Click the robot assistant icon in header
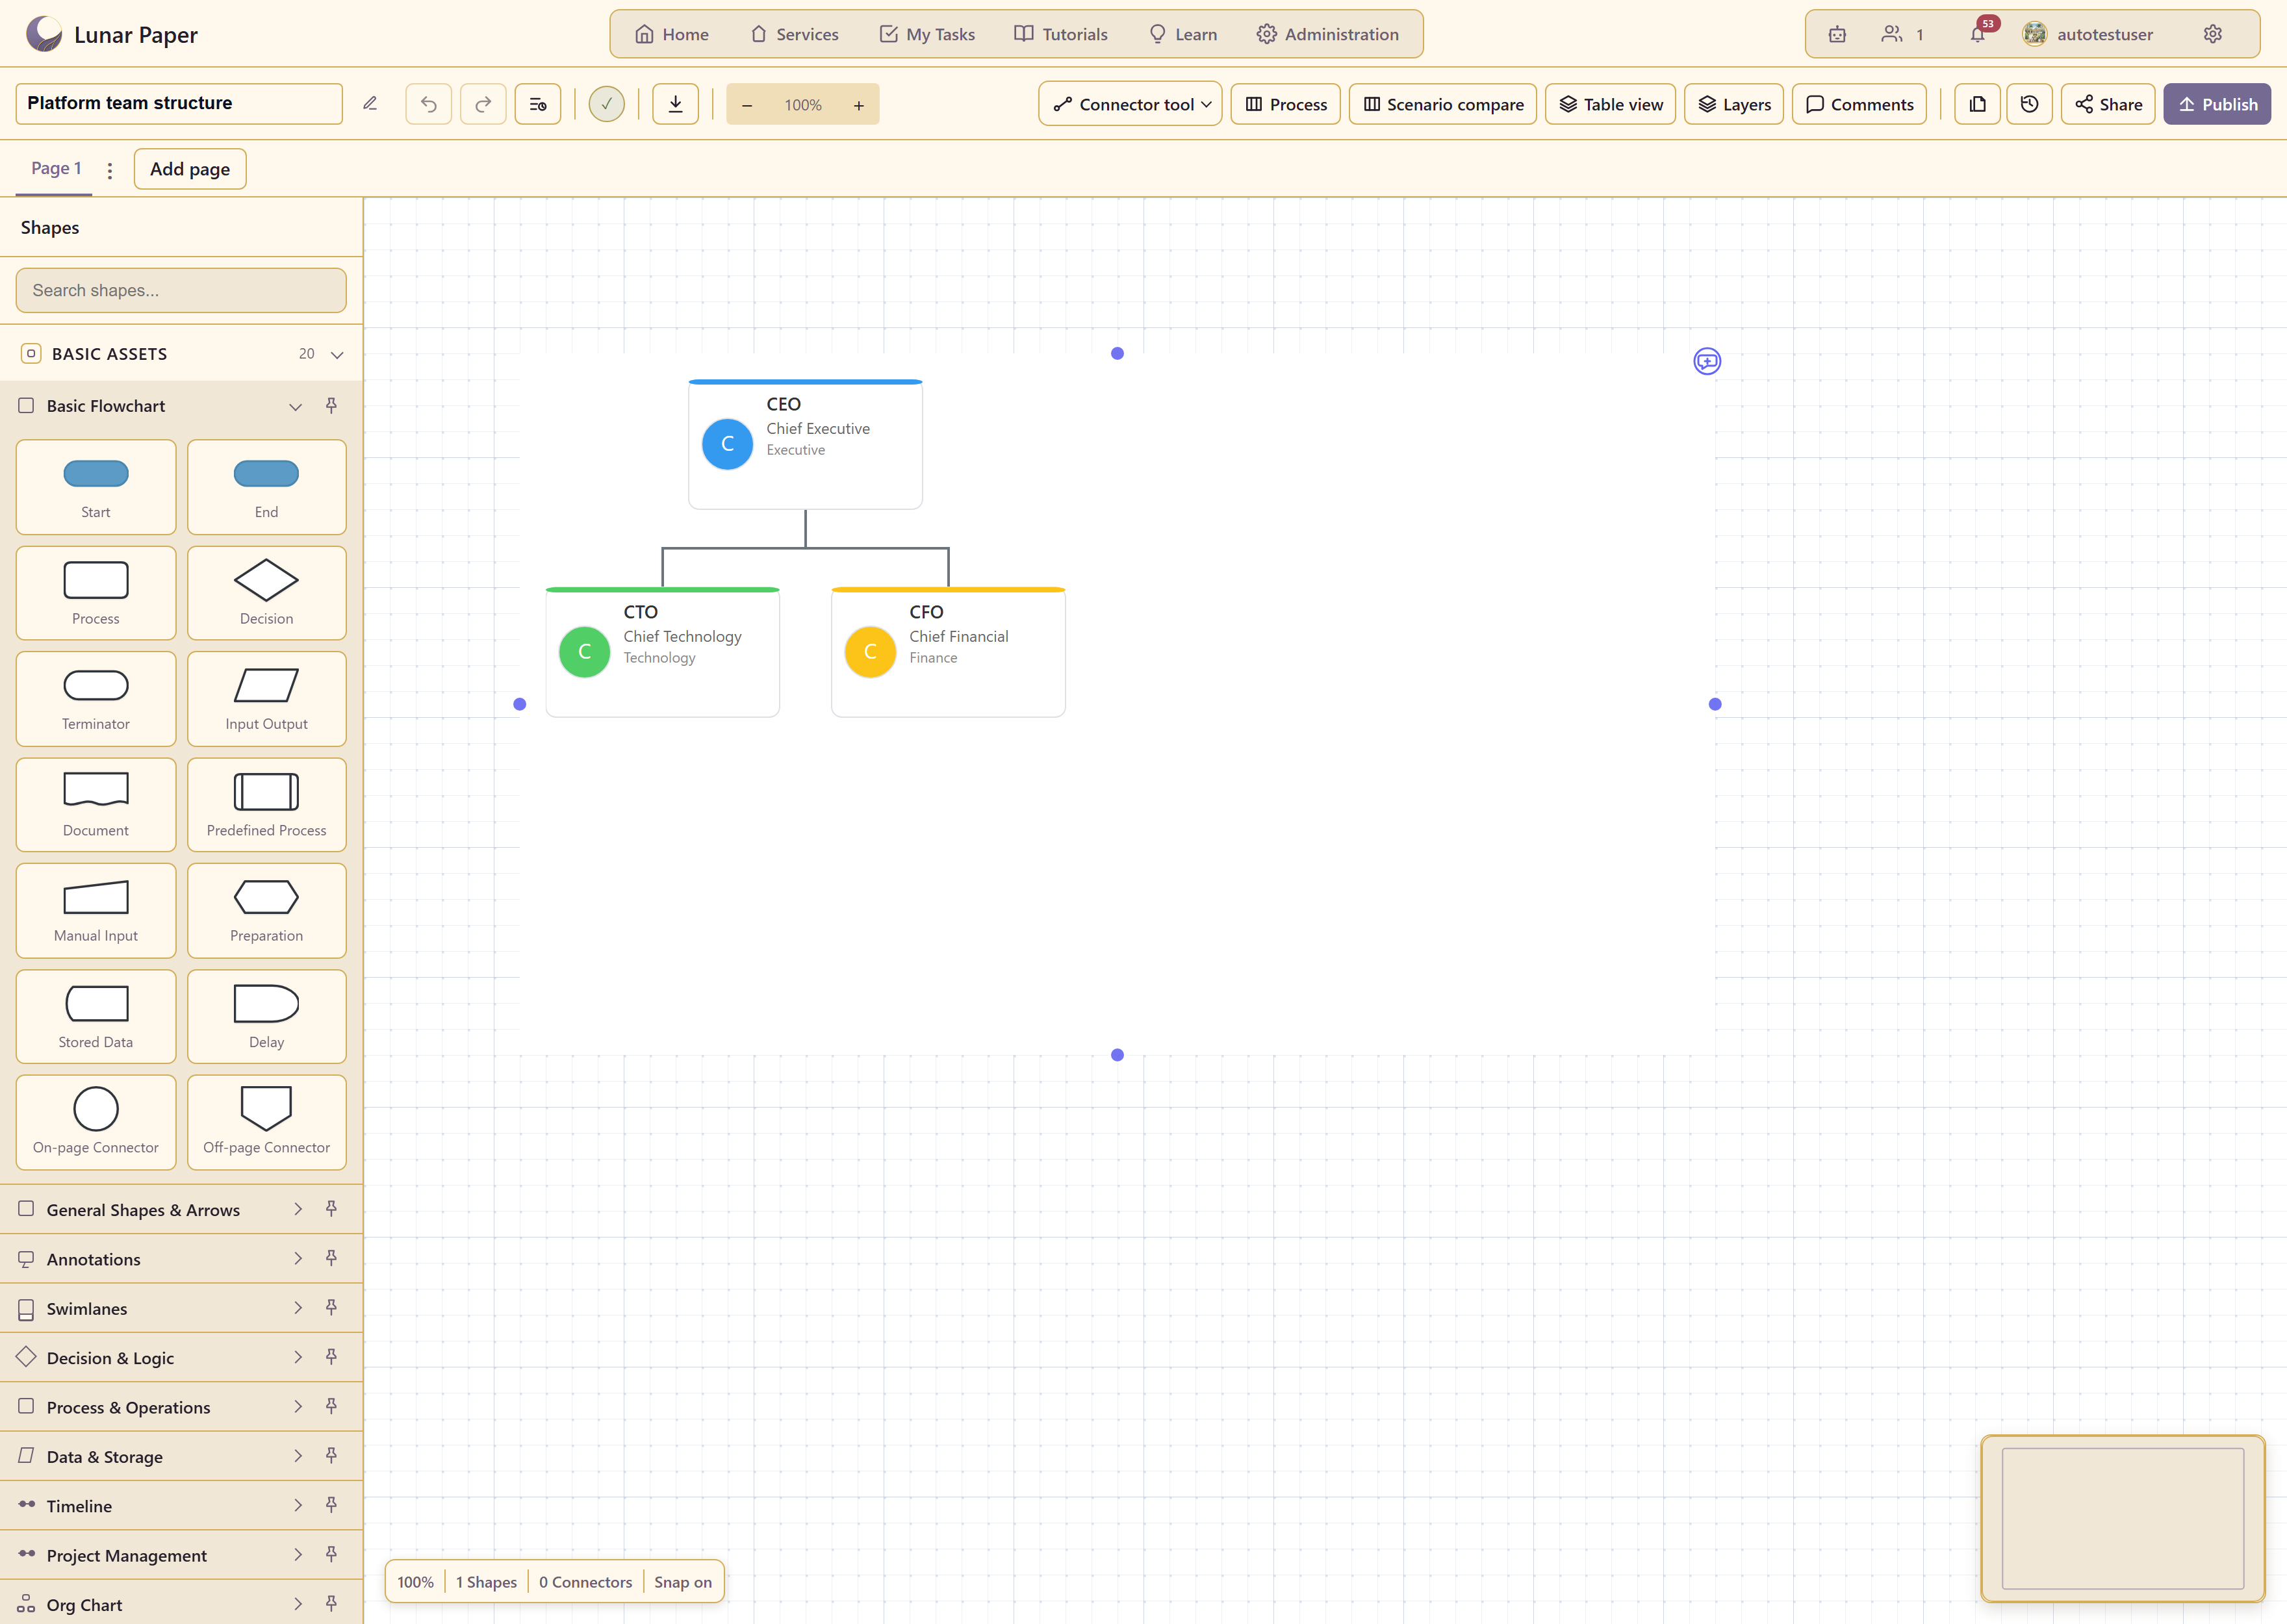Image resolution: width=2287 pixels, height=1624 pixels. (x=1838, y=34)
